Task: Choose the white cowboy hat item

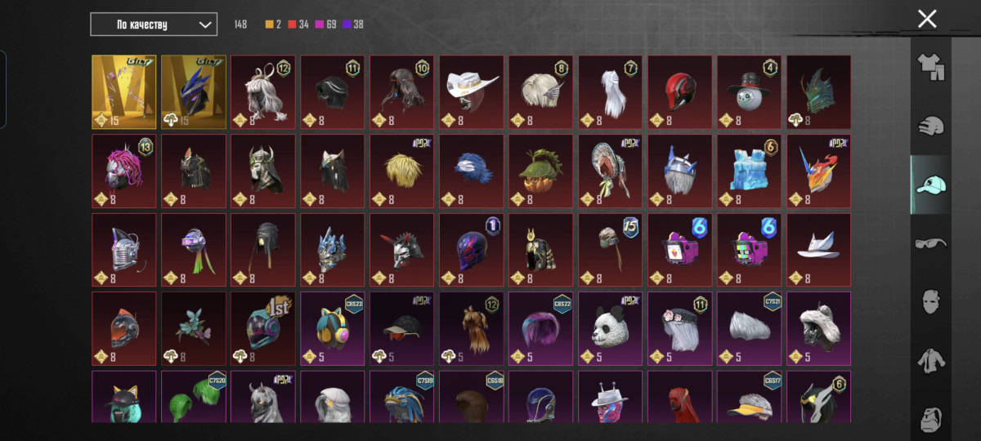Action: click(471, 91)
